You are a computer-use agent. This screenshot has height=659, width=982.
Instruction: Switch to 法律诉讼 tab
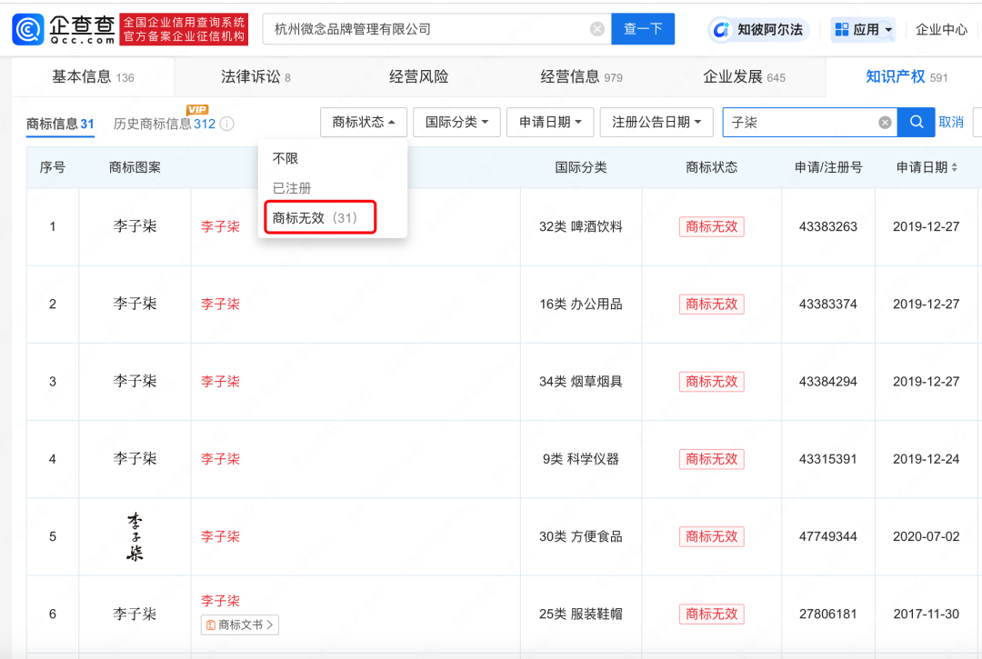point(256,77)
